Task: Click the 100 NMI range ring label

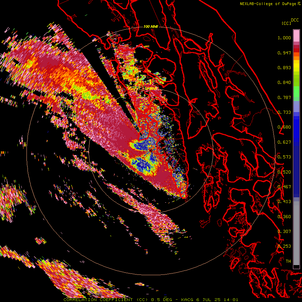Action: 151,27
